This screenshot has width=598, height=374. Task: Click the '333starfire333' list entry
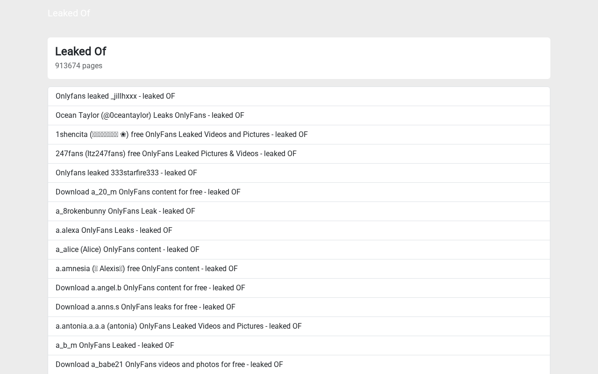point(299,173)
